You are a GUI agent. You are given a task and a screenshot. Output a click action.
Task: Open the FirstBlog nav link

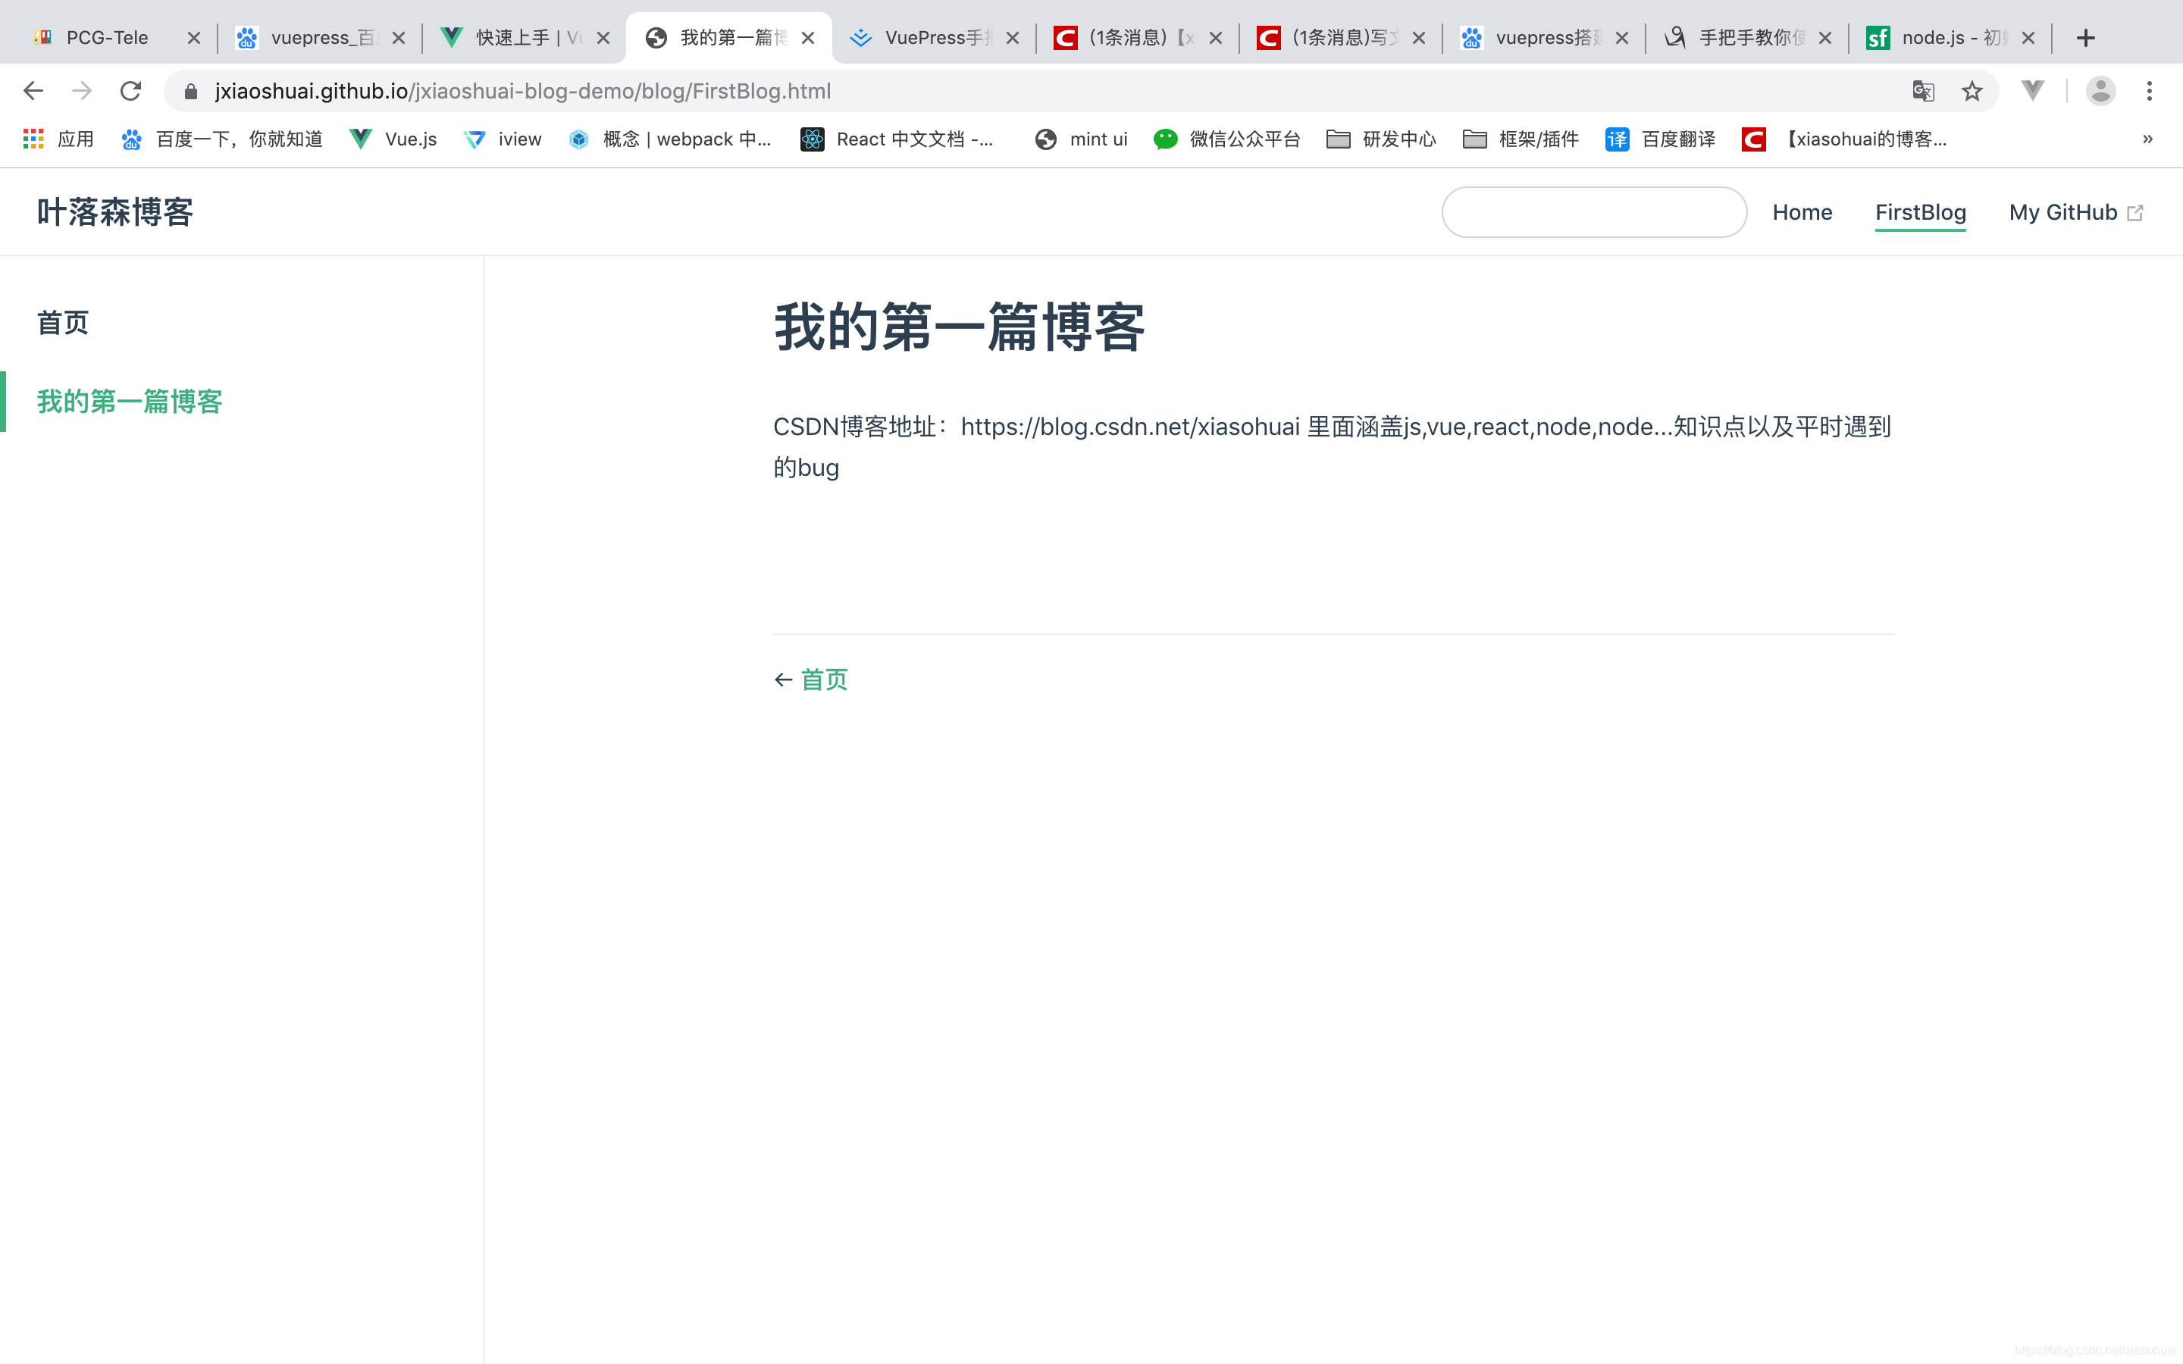tap(1921, 212)
